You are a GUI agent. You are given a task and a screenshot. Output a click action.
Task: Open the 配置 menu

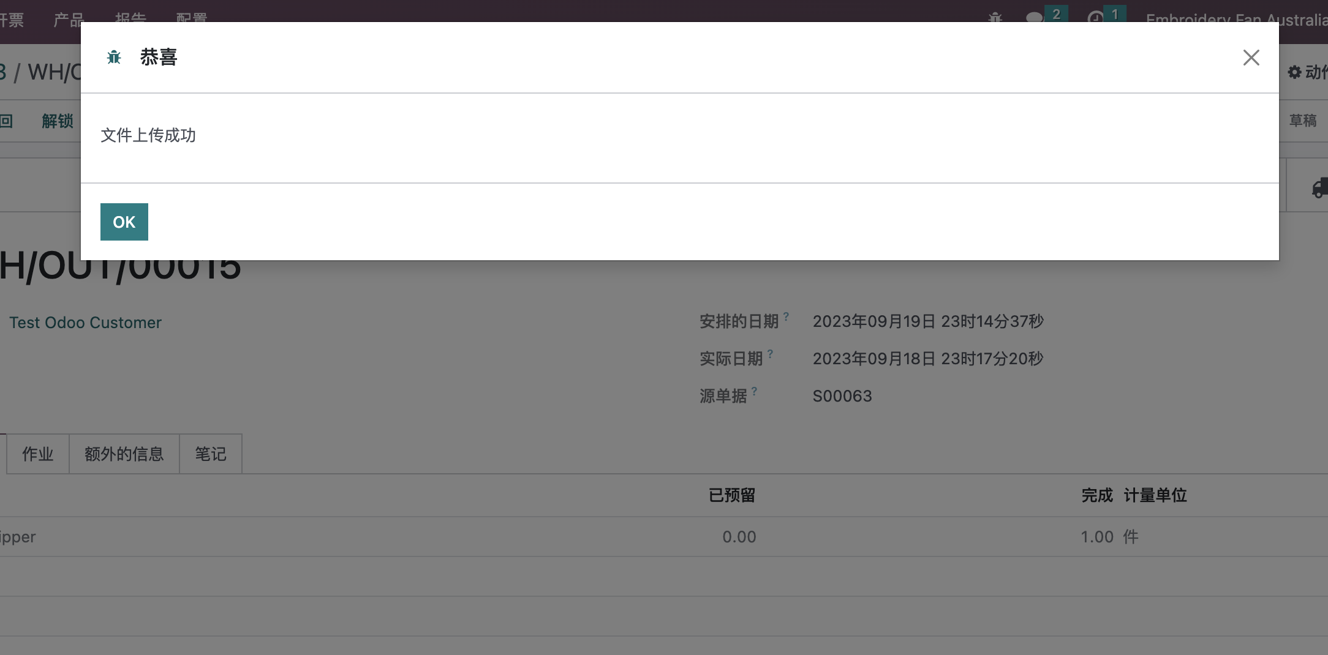(x=192, y=18)
